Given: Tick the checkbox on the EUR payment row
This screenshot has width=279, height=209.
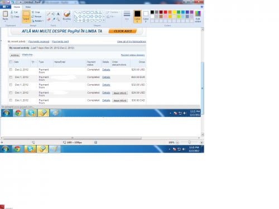Looking at the screenshot, I should (11, 77).
